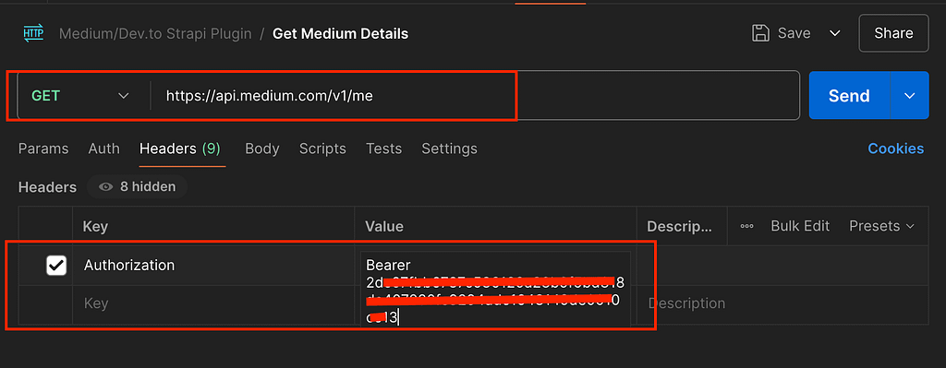The width and height of the screenshot is (946, 368).
Task: Click the request URL input field
Action: 476,96
